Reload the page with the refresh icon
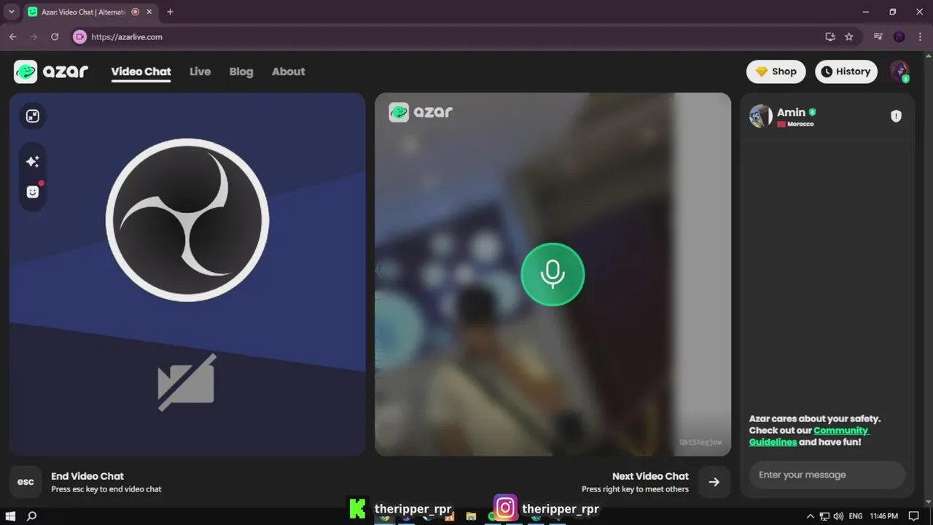The width and height of the screenshot is (933, 525). [x=55, y=36]
